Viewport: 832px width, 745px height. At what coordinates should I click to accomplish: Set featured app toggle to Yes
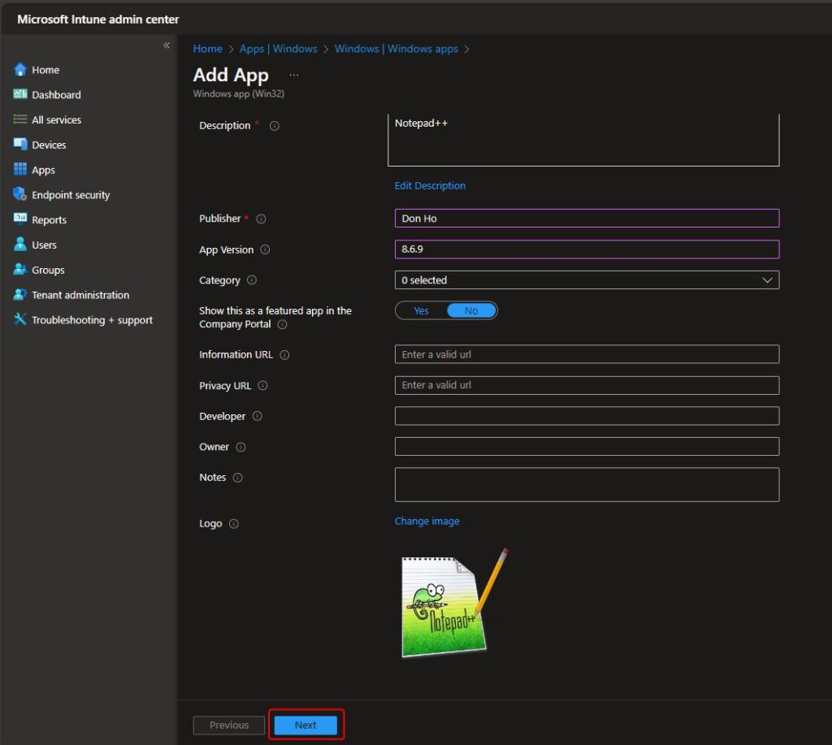pos(422,311)
